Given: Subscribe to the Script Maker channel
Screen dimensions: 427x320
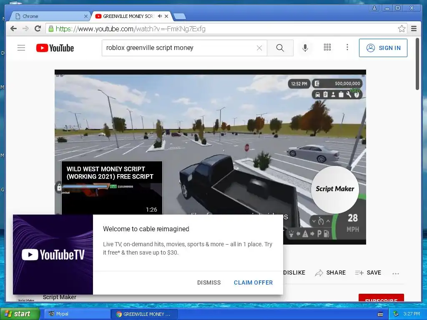Looking at the screenshot, I should 381,297.
